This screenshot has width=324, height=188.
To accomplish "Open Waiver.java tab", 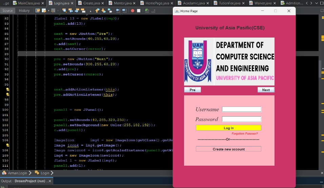I will (x=263, y=3).
